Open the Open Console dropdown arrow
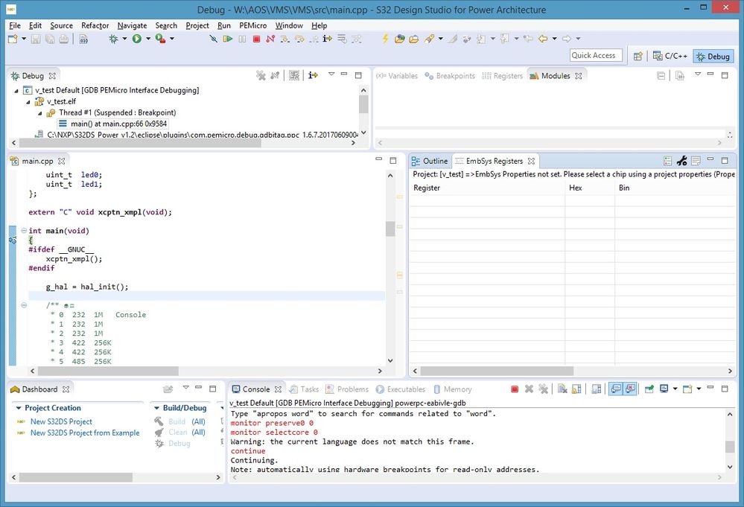 699,389
